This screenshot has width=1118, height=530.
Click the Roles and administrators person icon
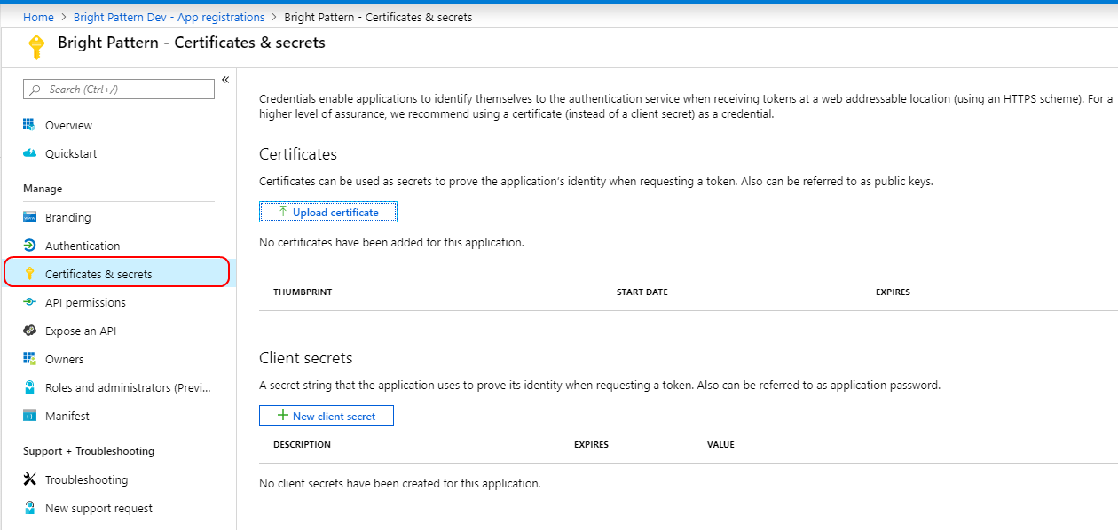point(29,387)
